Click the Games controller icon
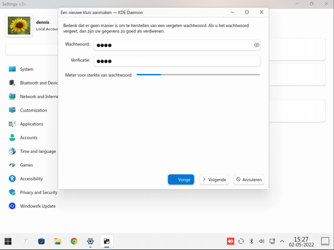The image size is (334, 250). click(12, 165)
